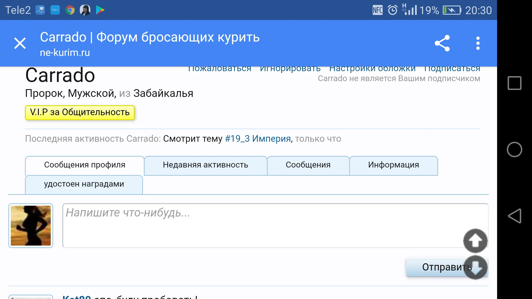Select the Сообщения tab
This screenshot has width=532, height=299.
pyautogui.click(x=308, y=165)
